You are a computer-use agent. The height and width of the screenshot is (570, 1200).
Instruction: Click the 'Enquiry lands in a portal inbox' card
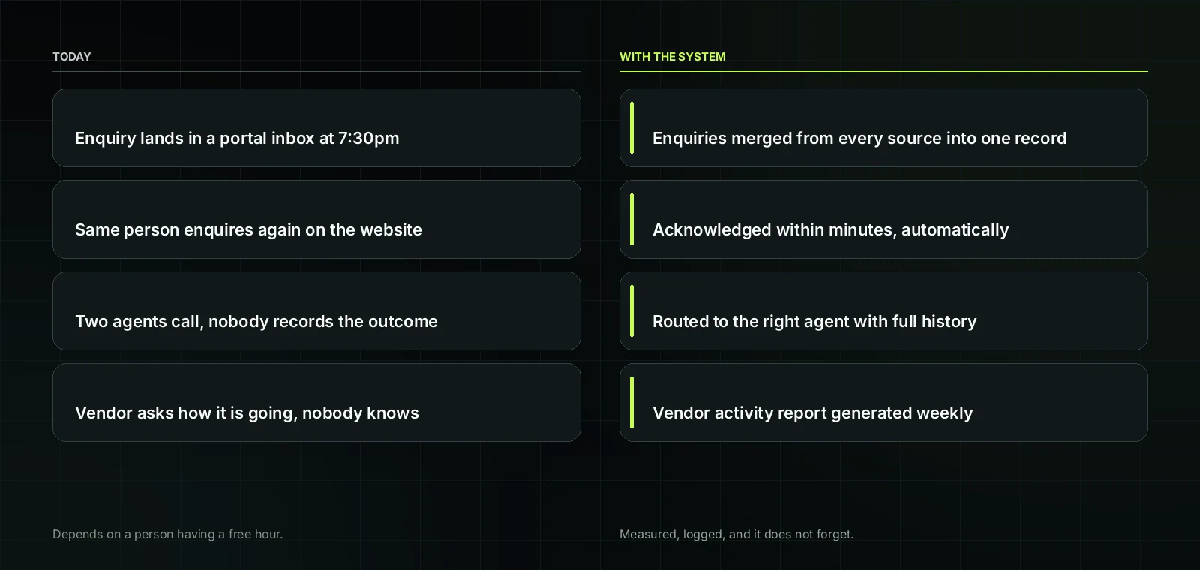tap(316, 128)
